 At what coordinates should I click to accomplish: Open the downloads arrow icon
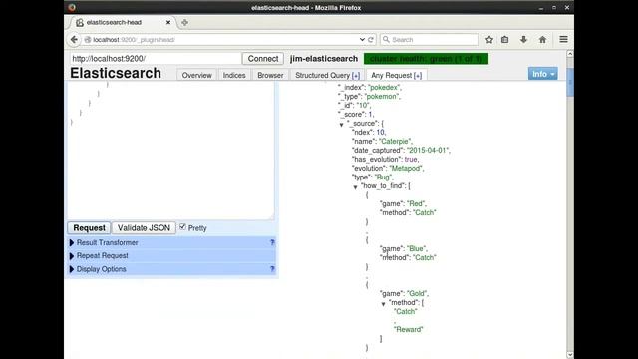coord(523,40)
